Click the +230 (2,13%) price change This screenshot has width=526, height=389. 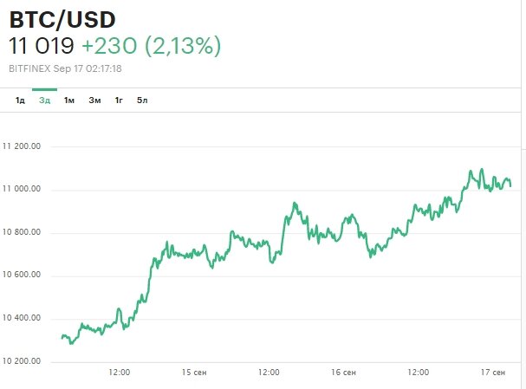pyautogui.click(x=152, y=47)
